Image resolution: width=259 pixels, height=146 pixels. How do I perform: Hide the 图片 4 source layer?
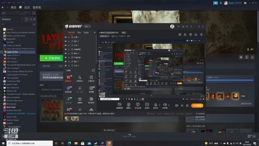pos(66,53)
